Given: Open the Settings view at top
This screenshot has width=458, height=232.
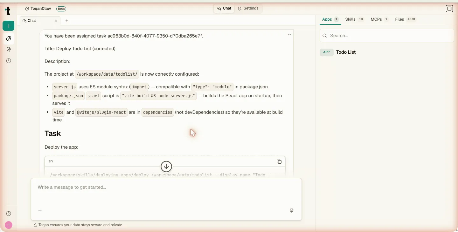Looking at the screenshot, I should [x=248, y=9].
